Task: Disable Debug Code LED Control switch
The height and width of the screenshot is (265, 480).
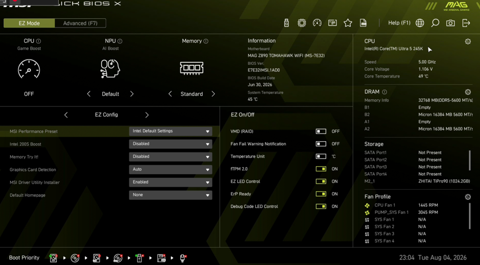Action: pyautogui.click(x=321, y=206)
